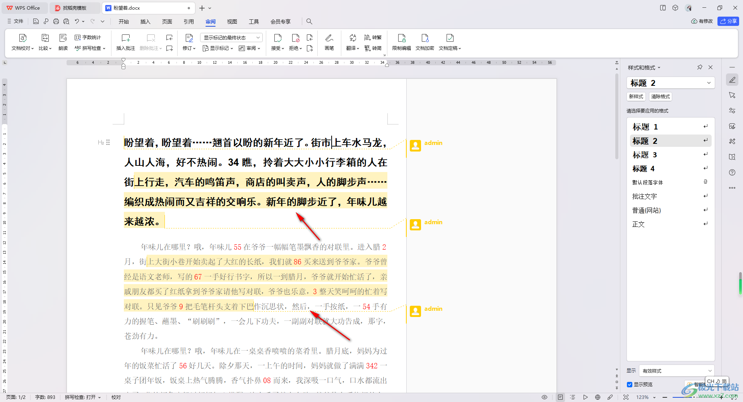743x402 pixels.
Task: Switch to the 插入 ribbon tab
Action: (145, 21)
